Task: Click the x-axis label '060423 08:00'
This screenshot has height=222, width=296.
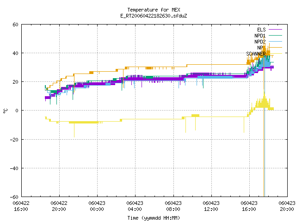Action: click(173, 206)
